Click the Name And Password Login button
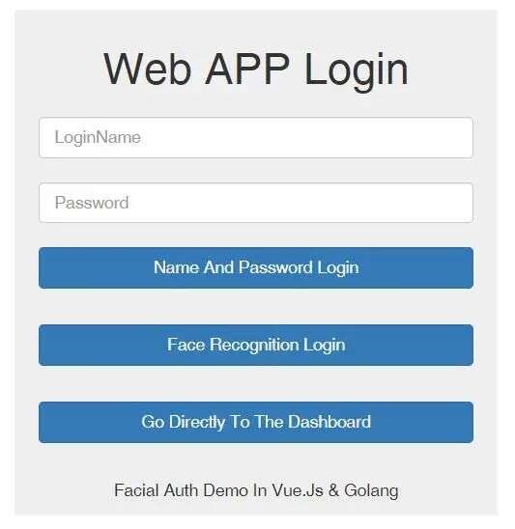This screenshot has height=529, width=515. 256,267
